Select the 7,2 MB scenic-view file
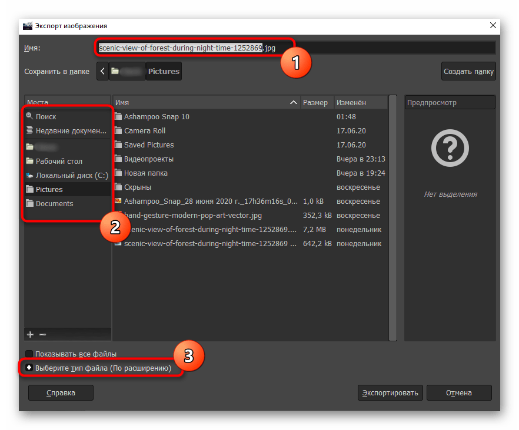The image size is (519, 430). pyautogui.click(x=250, y=229)
